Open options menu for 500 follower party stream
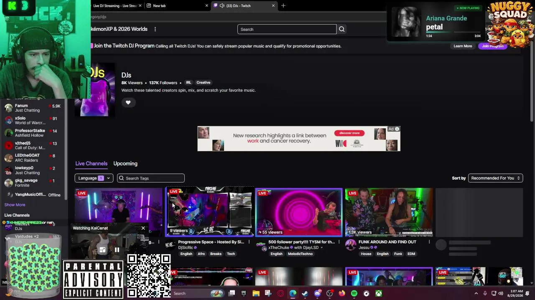Screen dimensions: 535x300 [x=339, y=242]
